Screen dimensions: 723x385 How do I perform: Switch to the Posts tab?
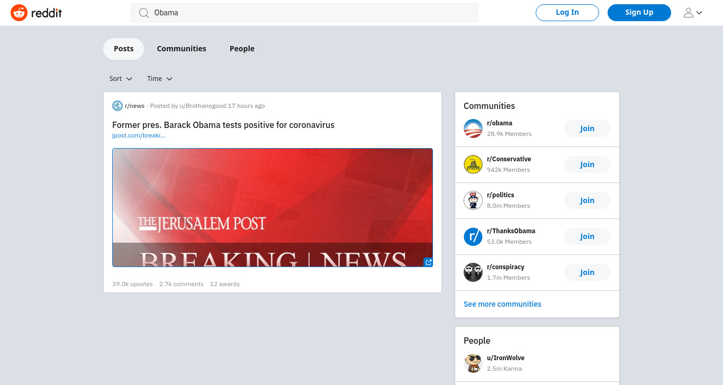[123, 49]
